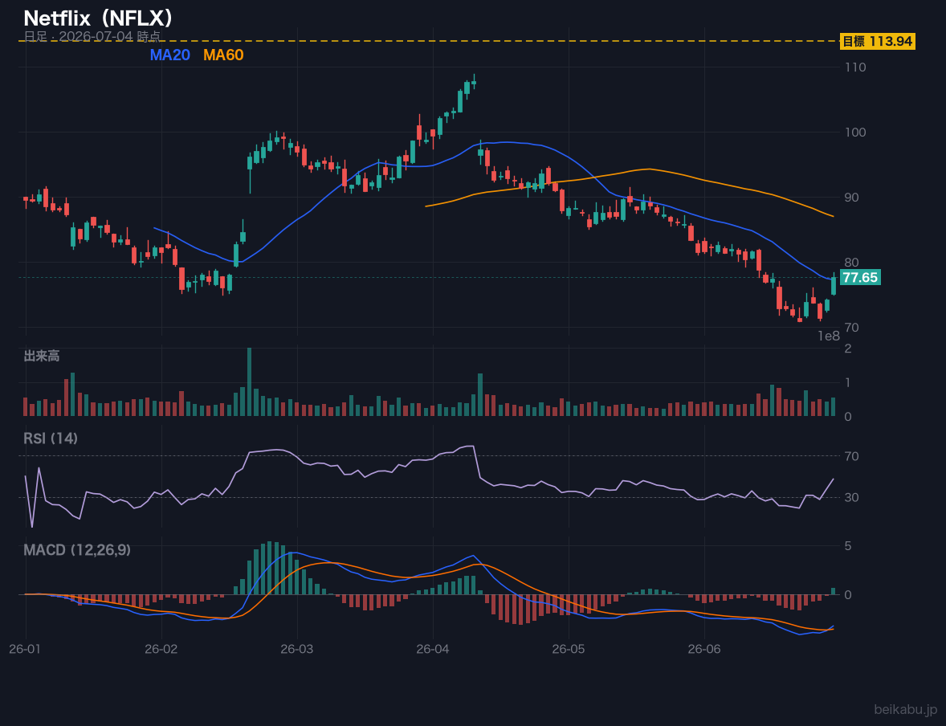The image size is (946, 726).
Task: Click the Netflix (NFLX) chart title
Action: (x=98, y=18)
